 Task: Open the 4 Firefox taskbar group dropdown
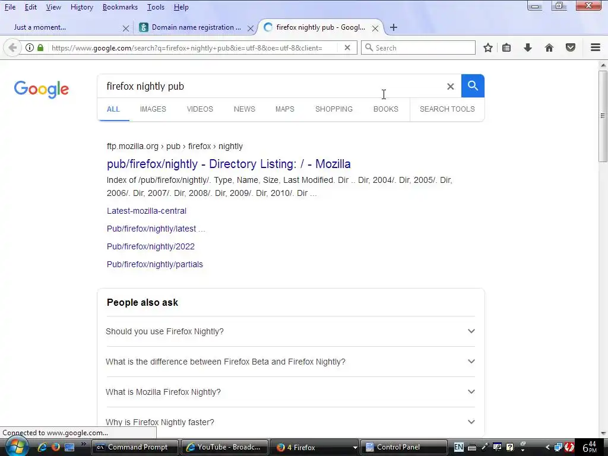tap(354, 448)
